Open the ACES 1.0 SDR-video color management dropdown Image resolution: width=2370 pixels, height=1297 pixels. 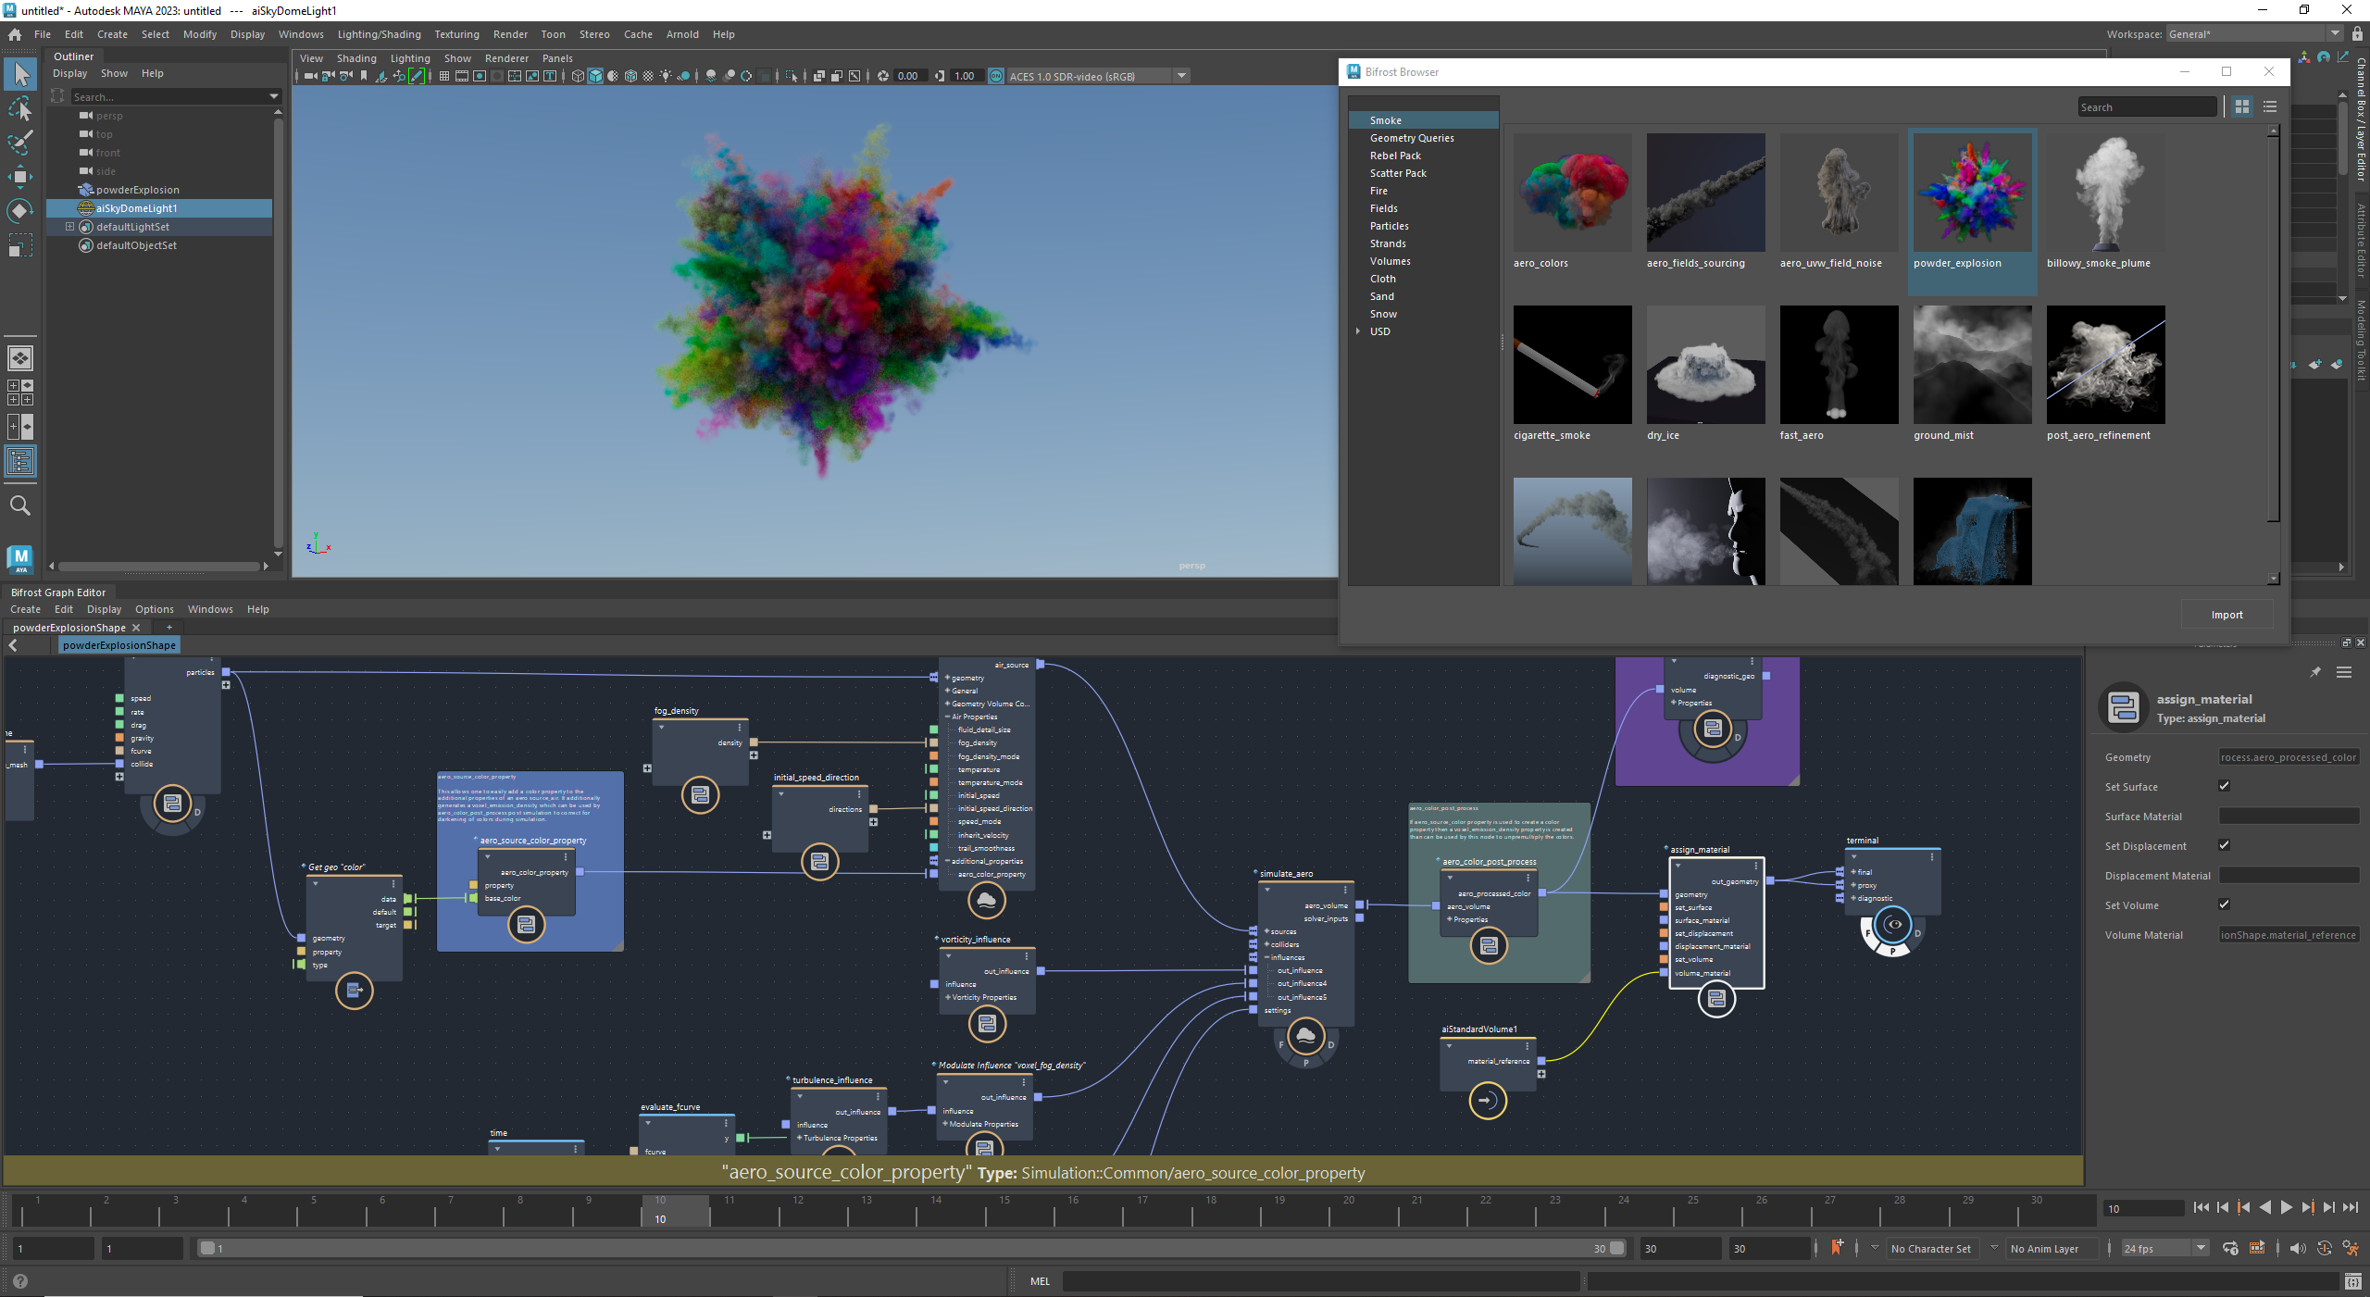pyautogui.click(x=1182, y=76)
